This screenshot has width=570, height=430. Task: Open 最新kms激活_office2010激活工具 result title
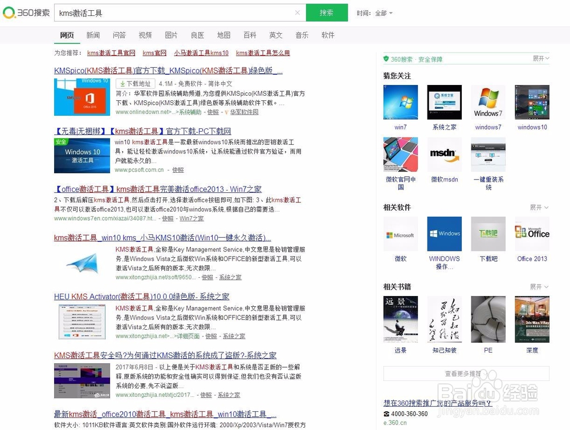165,414
